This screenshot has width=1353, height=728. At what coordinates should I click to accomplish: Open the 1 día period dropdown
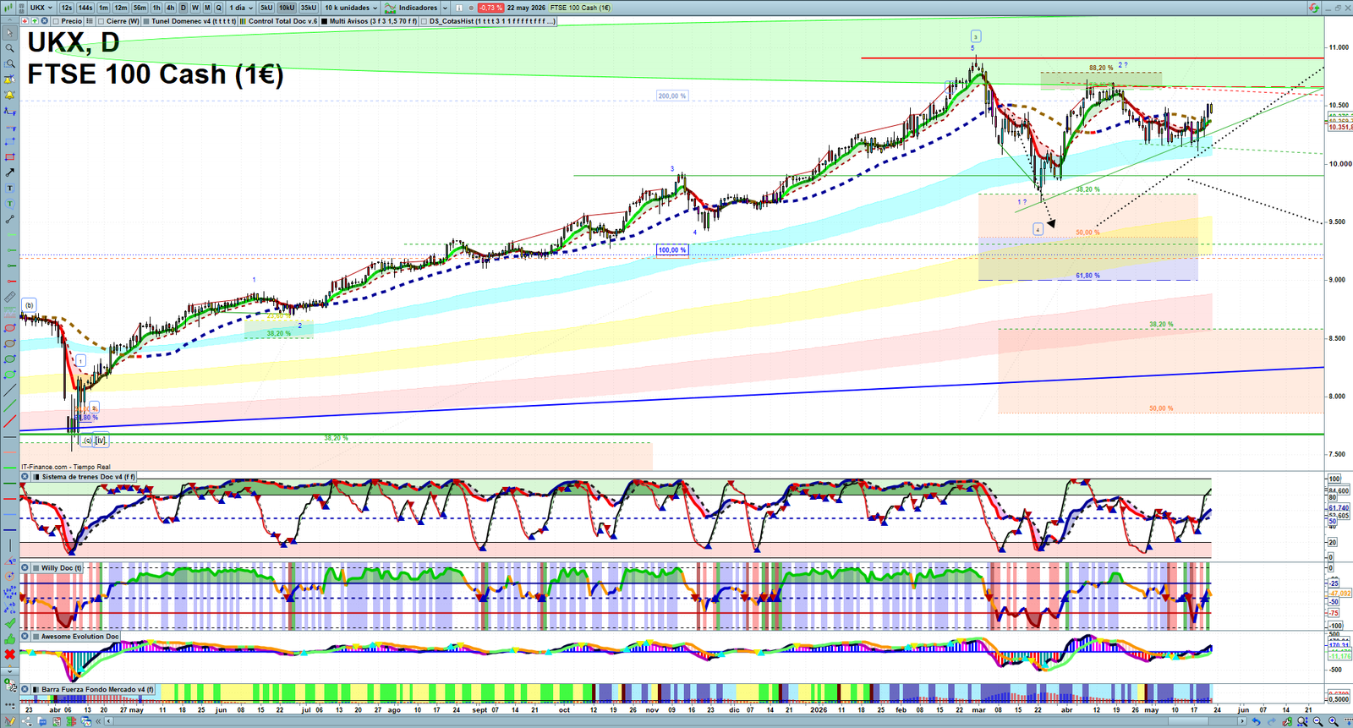coord(240,8)
